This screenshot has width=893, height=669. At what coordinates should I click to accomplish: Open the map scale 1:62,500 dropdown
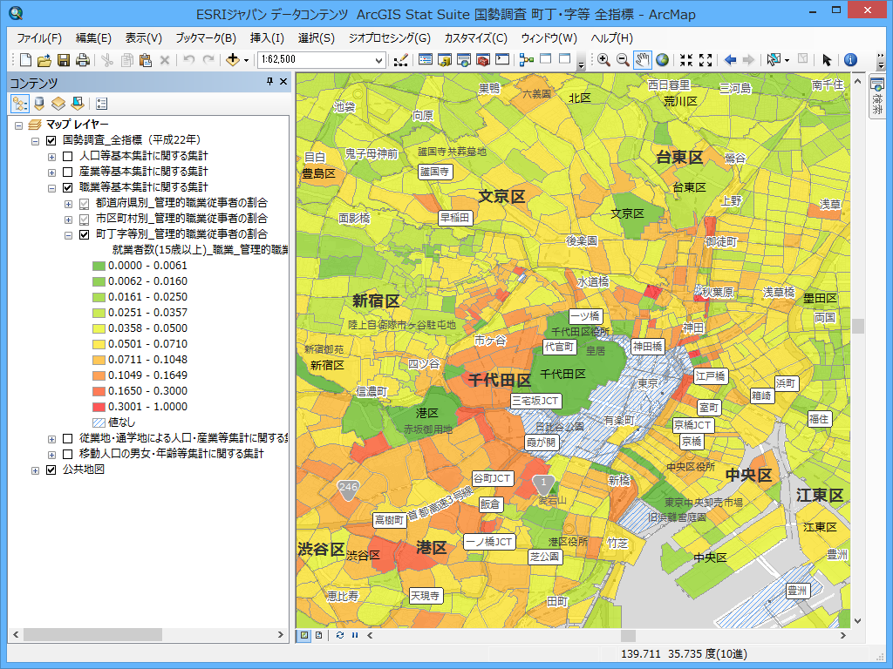378,60
